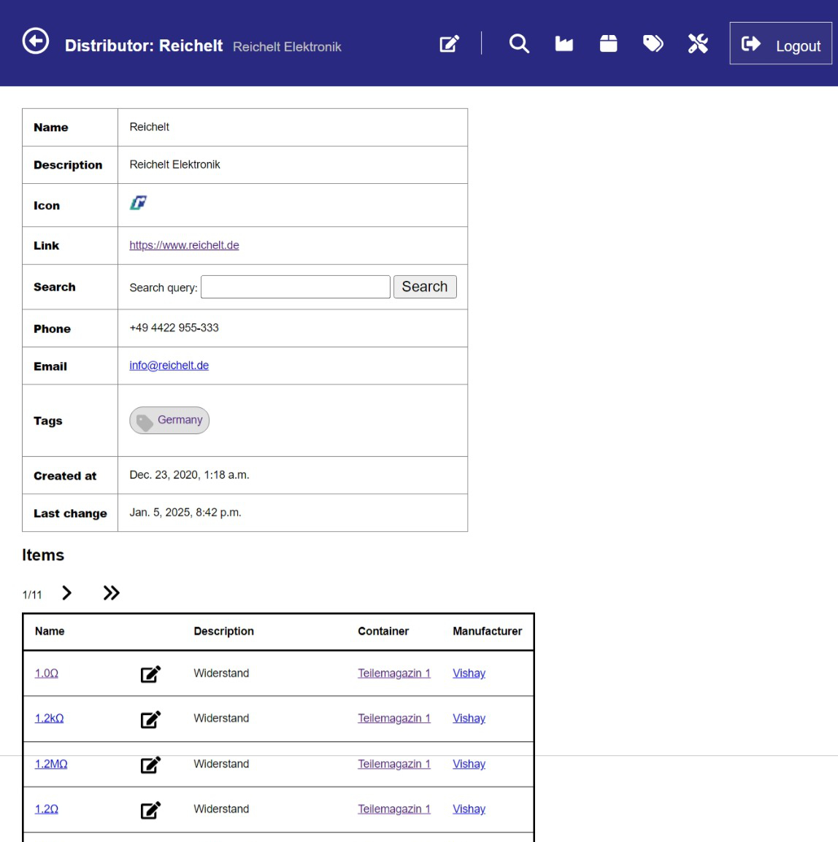Click the Description column header in items table

(223, 632)
